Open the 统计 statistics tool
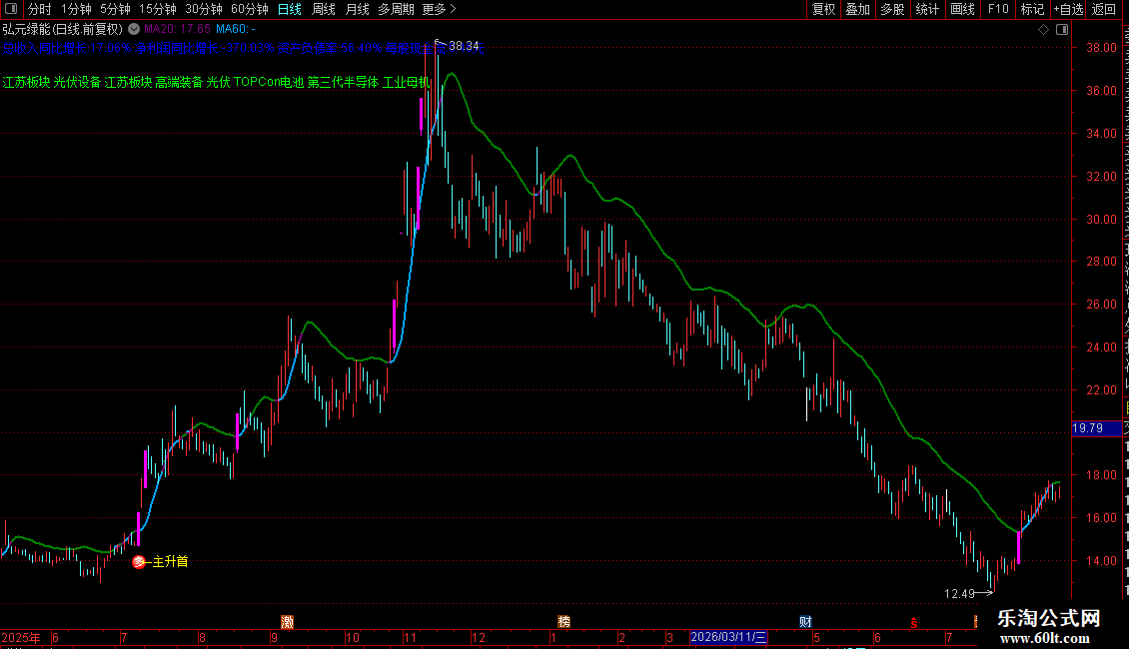 [926, 9]
